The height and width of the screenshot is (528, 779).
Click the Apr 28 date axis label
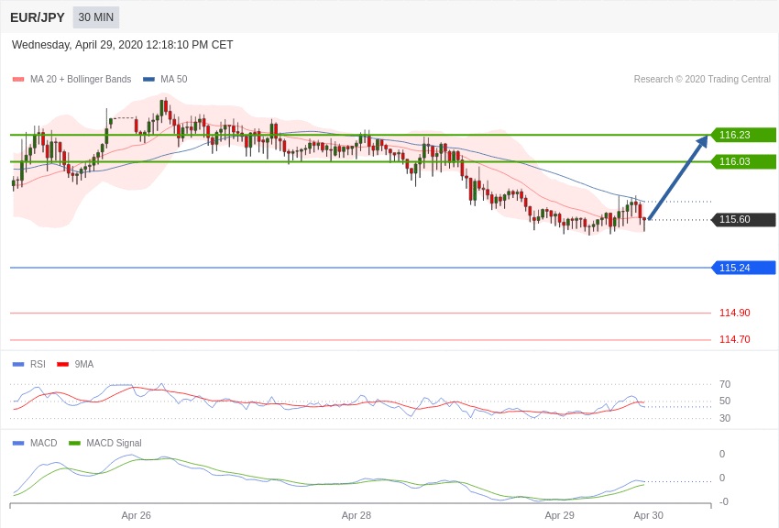tap(357, 515)
